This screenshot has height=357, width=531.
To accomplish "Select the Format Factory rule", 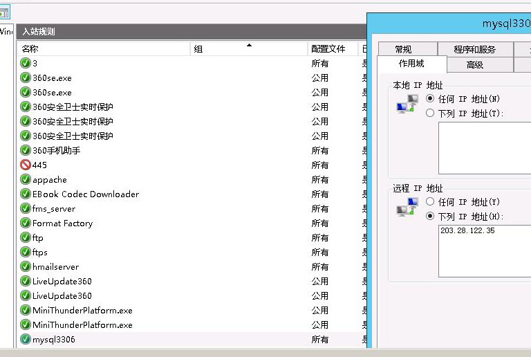I will 63,223.
